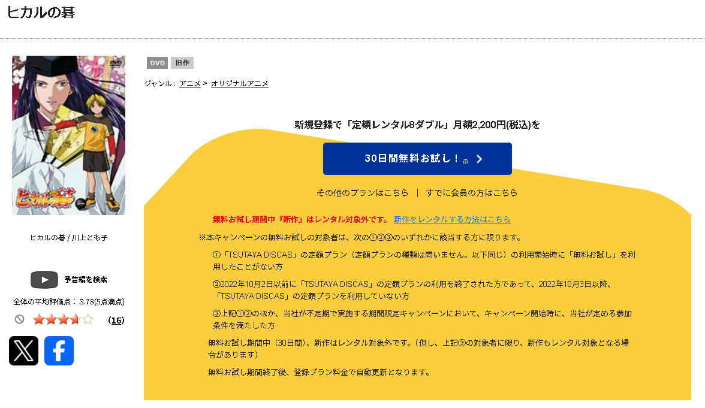Open 予告編を検索 trailer search link
This screenshot has height=408, width=705.
click(86, 279)
